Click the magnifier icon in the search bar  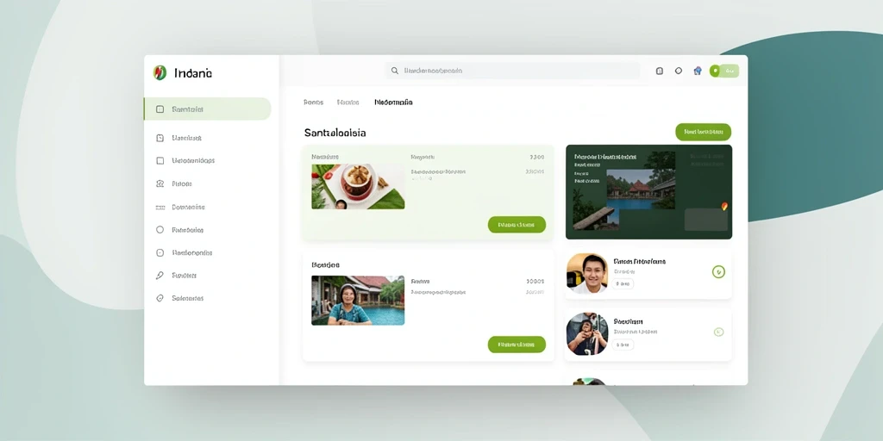[395, 71]
